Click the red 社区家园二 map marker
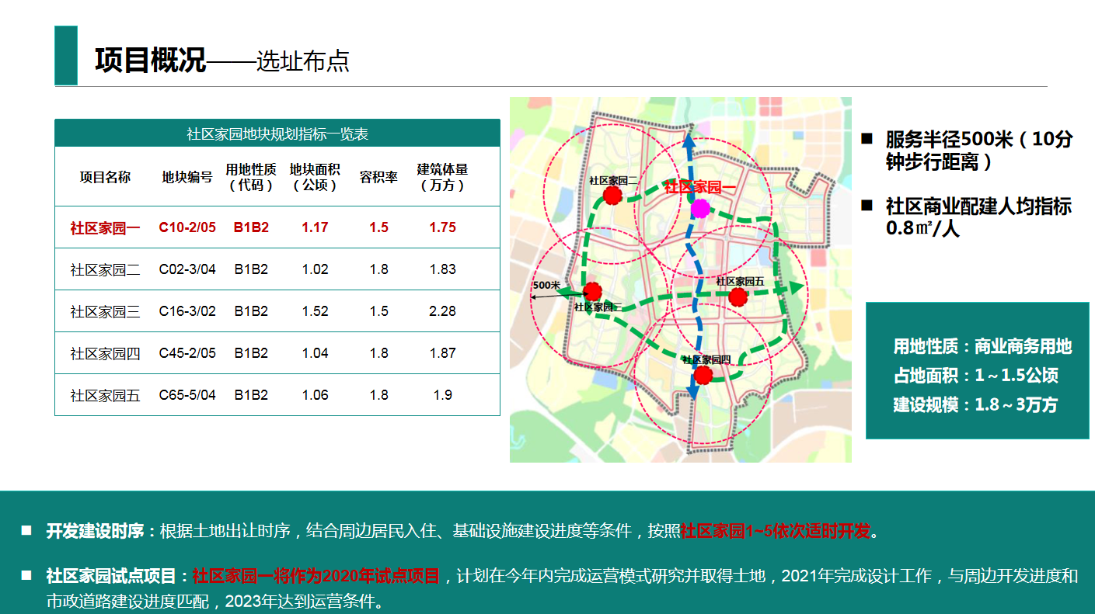Image resolution: width=1095 pixels, height=614 pixels. (612, 195)
